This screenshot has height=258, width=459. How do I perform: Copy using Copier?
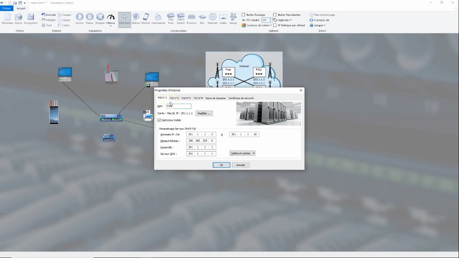(64, 20)
